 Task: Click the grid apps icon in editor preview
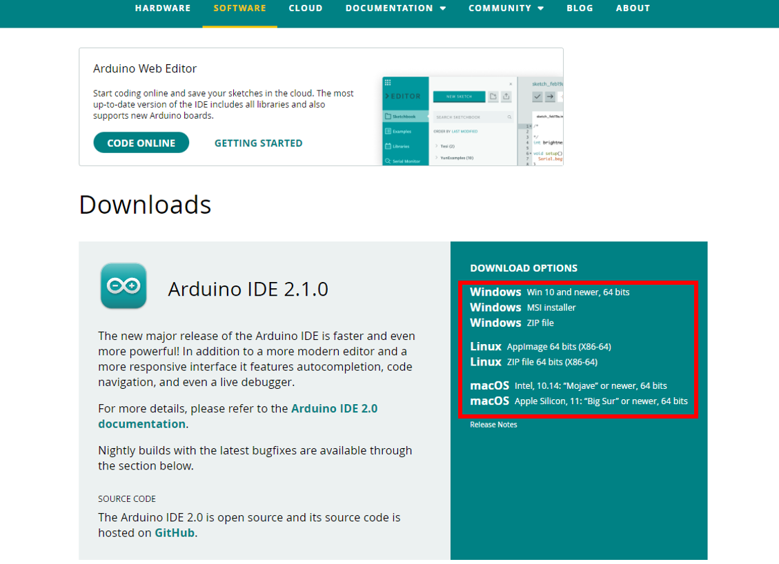tap(388, 83)
